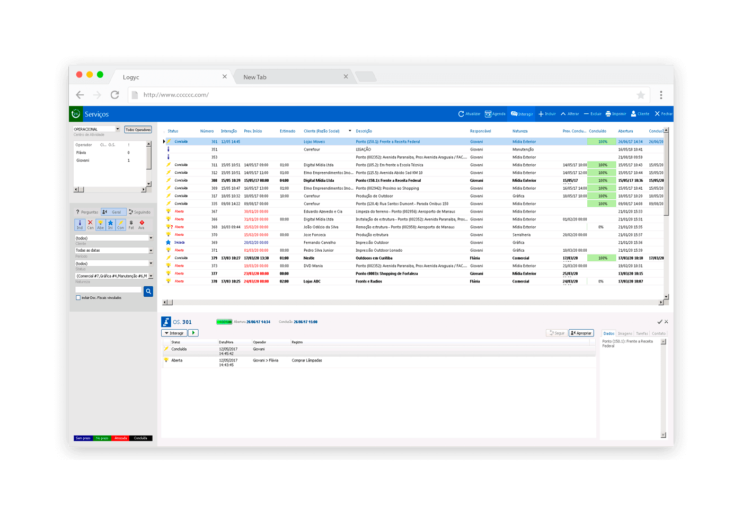
Task: Click the Concluída black legend swatch
Action: [141, 438]
